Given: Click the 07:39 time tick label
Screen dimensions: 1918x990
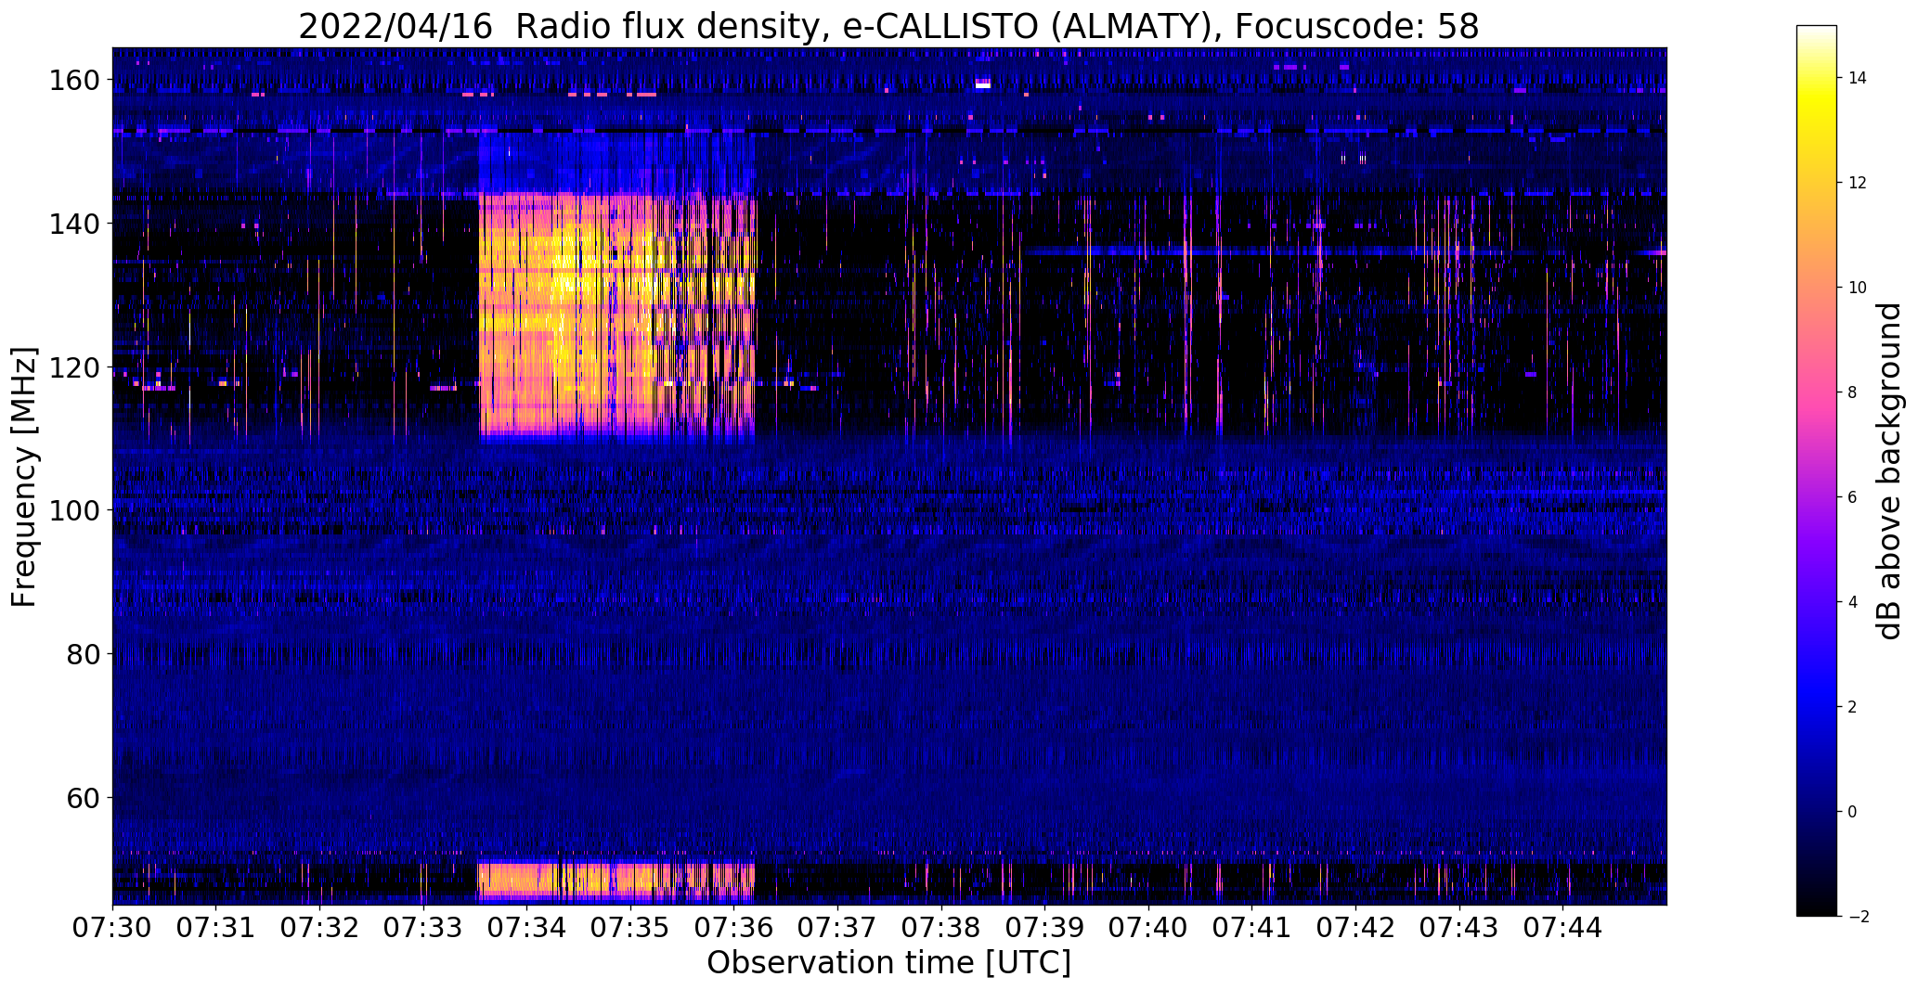Looking at the screenshot, I should click(1045, 928).
